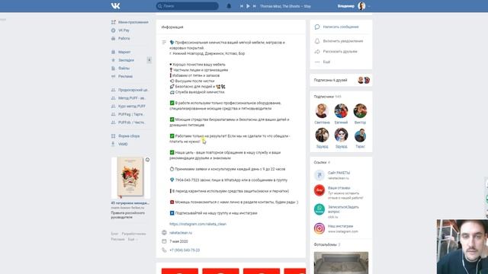Open the notifications bell in the header
Viewport: 488px width, 274px height.
click(x=229, y=6)
